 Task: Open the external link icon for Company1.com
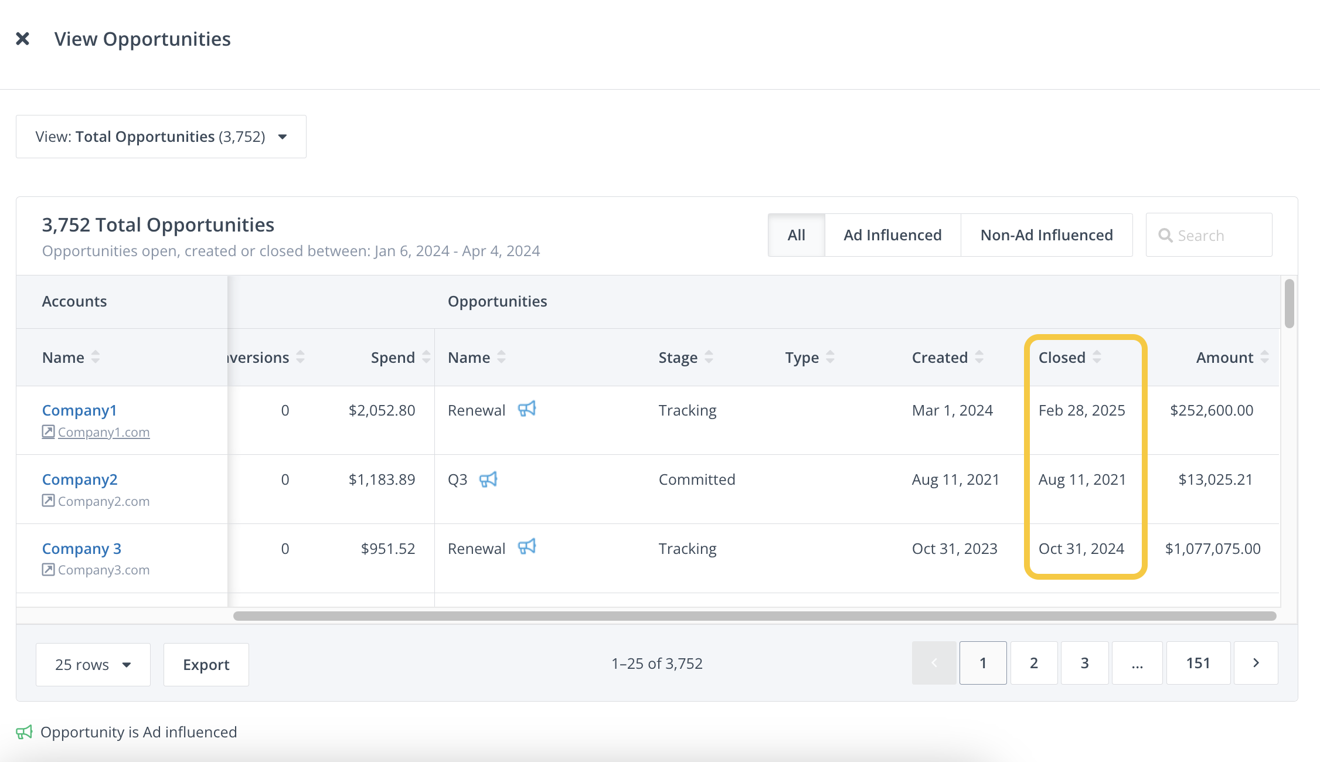(48, 432)
